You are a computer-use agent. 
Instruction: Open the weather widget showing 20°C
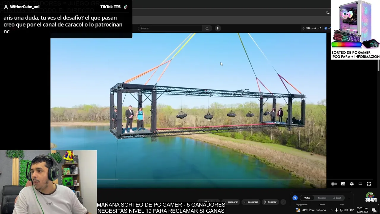click(310, 210)
